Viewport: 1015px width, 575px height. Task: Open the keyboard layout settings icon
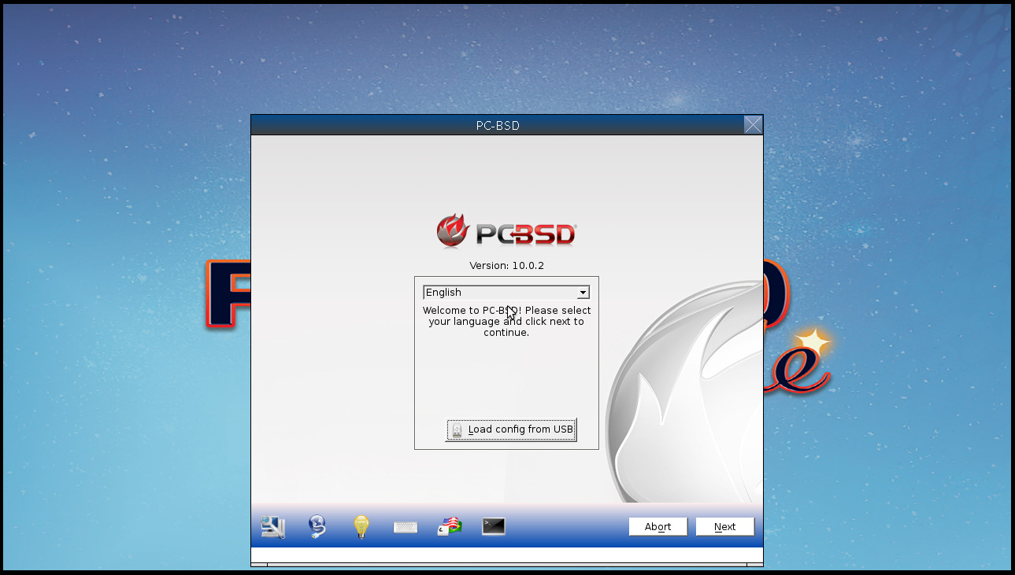405,526
